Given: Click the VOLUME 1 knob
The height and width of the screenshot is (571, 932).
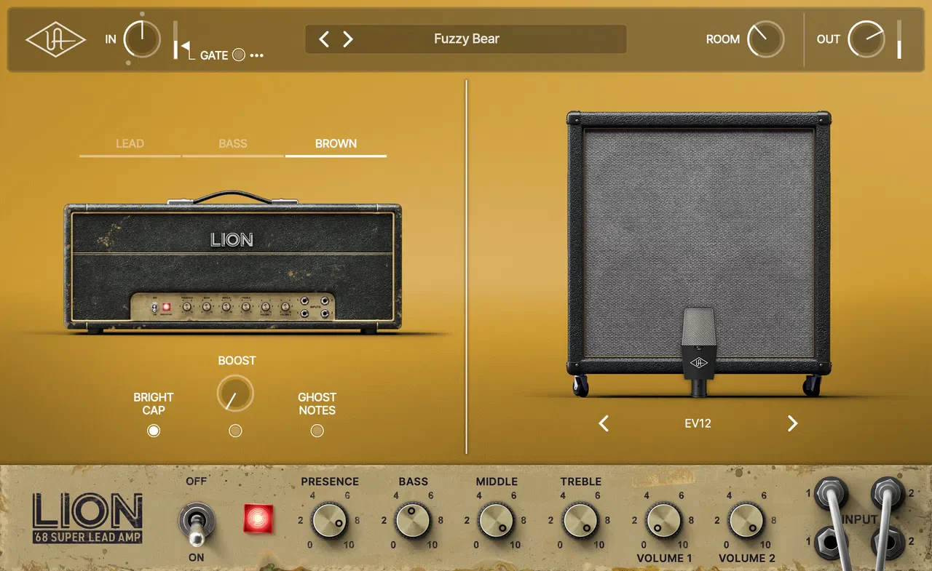Looking at the screenshot, I should [663, 521].
